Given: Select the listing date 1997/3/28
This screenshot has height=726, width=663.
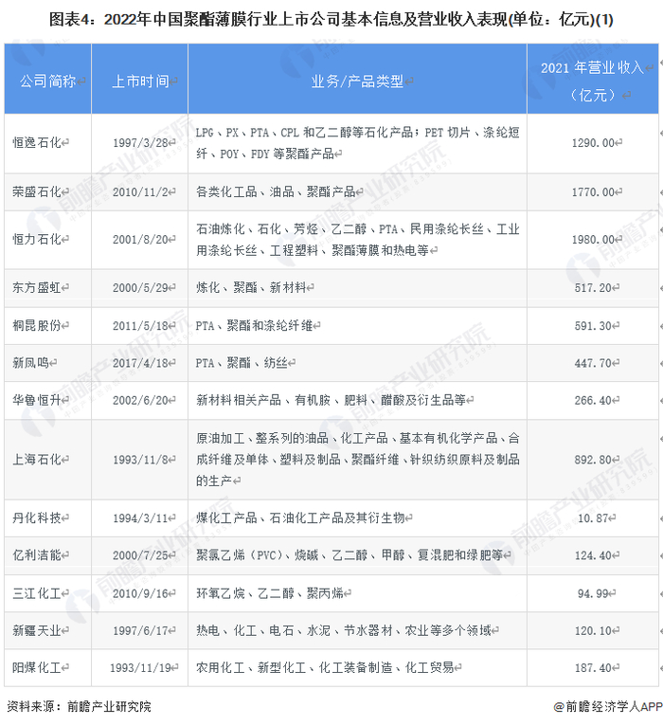Looking at the screenshot, I should click(x=140, y=142).
